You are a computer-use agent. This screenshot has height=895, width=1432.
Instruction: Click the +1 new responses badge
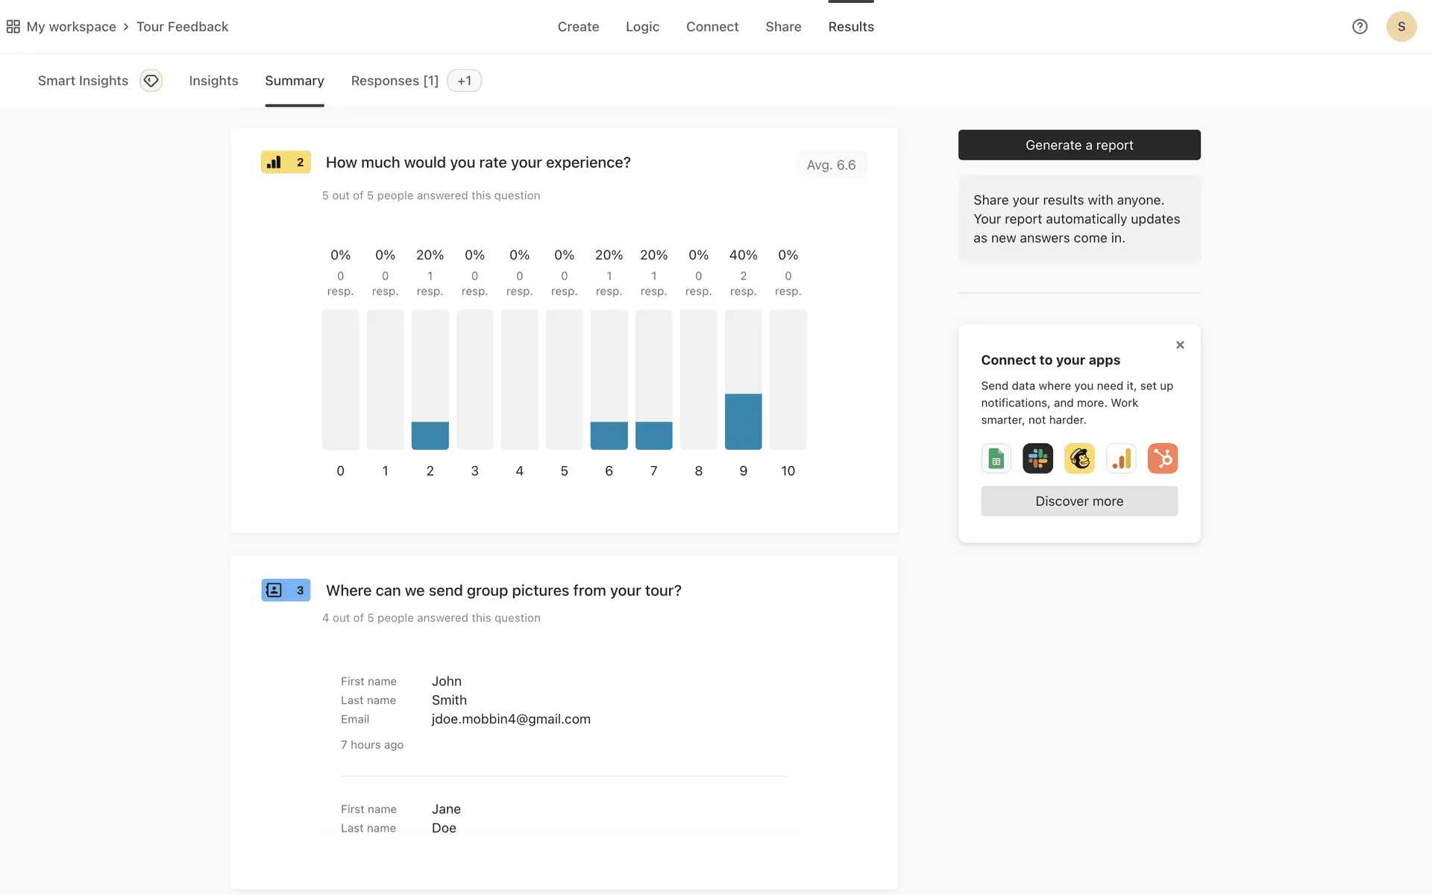tap(464, 81)
